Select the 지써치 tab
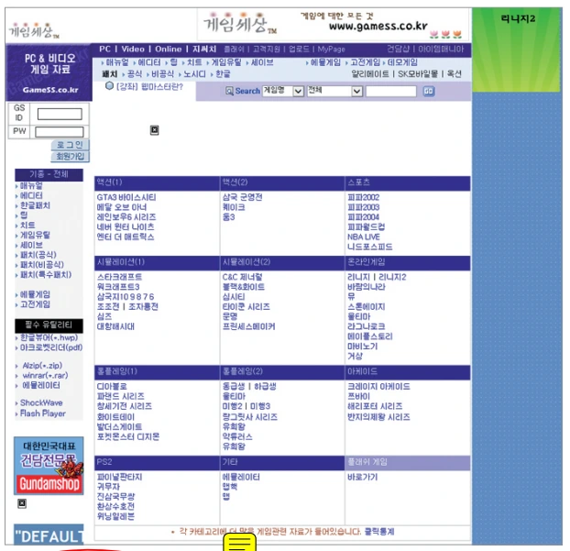 point(204,50)
